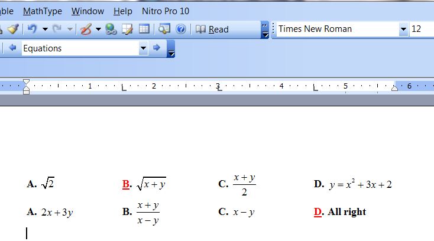The height and width of the screenshot is (241, 434).
Task: Click the equation y = x² + 3x + 2
Action: (x=361, y=184)
